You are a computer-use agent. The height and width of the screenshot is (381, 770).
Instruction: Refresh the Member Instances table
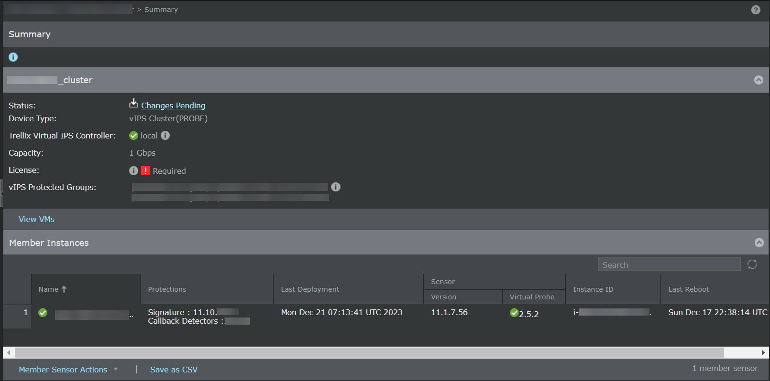(x=752, y=265)
